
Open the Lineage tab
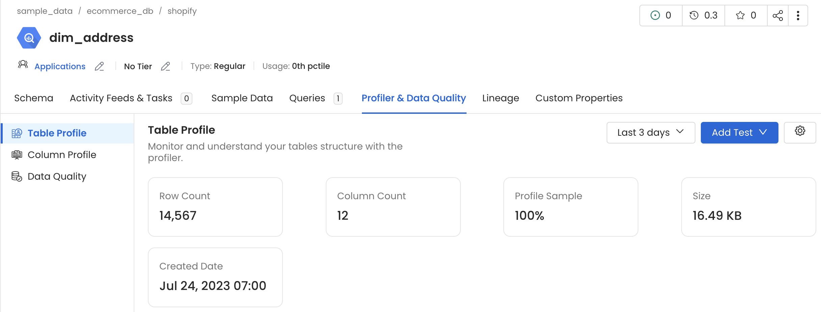click(x=500, y=98)
